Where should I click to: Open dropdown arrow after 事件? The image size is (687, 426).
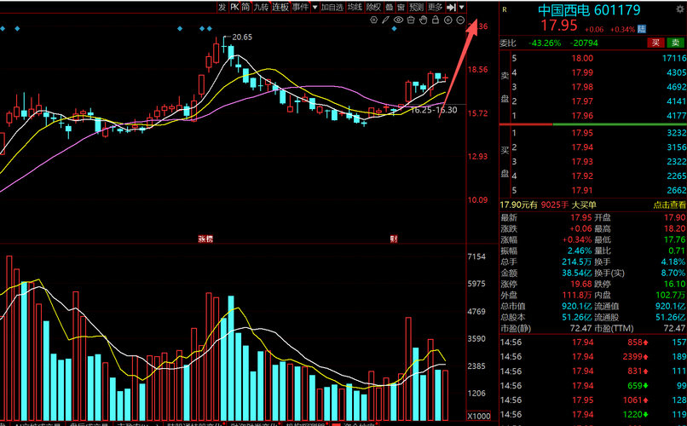[315, 7]
